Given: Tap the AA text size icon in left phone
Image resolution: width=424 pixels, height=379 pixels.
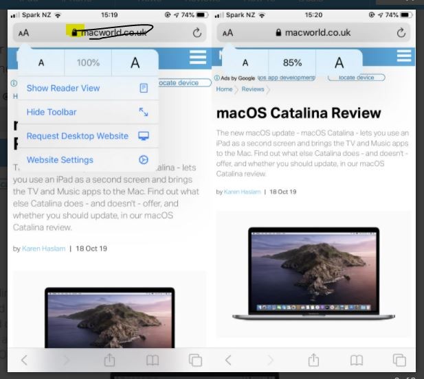Looking at the screenshot, I should (23, 33).
